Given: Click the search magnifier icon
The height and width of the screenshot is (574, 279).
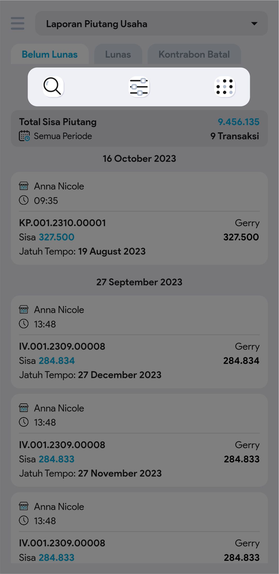Looking at the screenshot, I should pyautogui.click(x=53, y=87).
